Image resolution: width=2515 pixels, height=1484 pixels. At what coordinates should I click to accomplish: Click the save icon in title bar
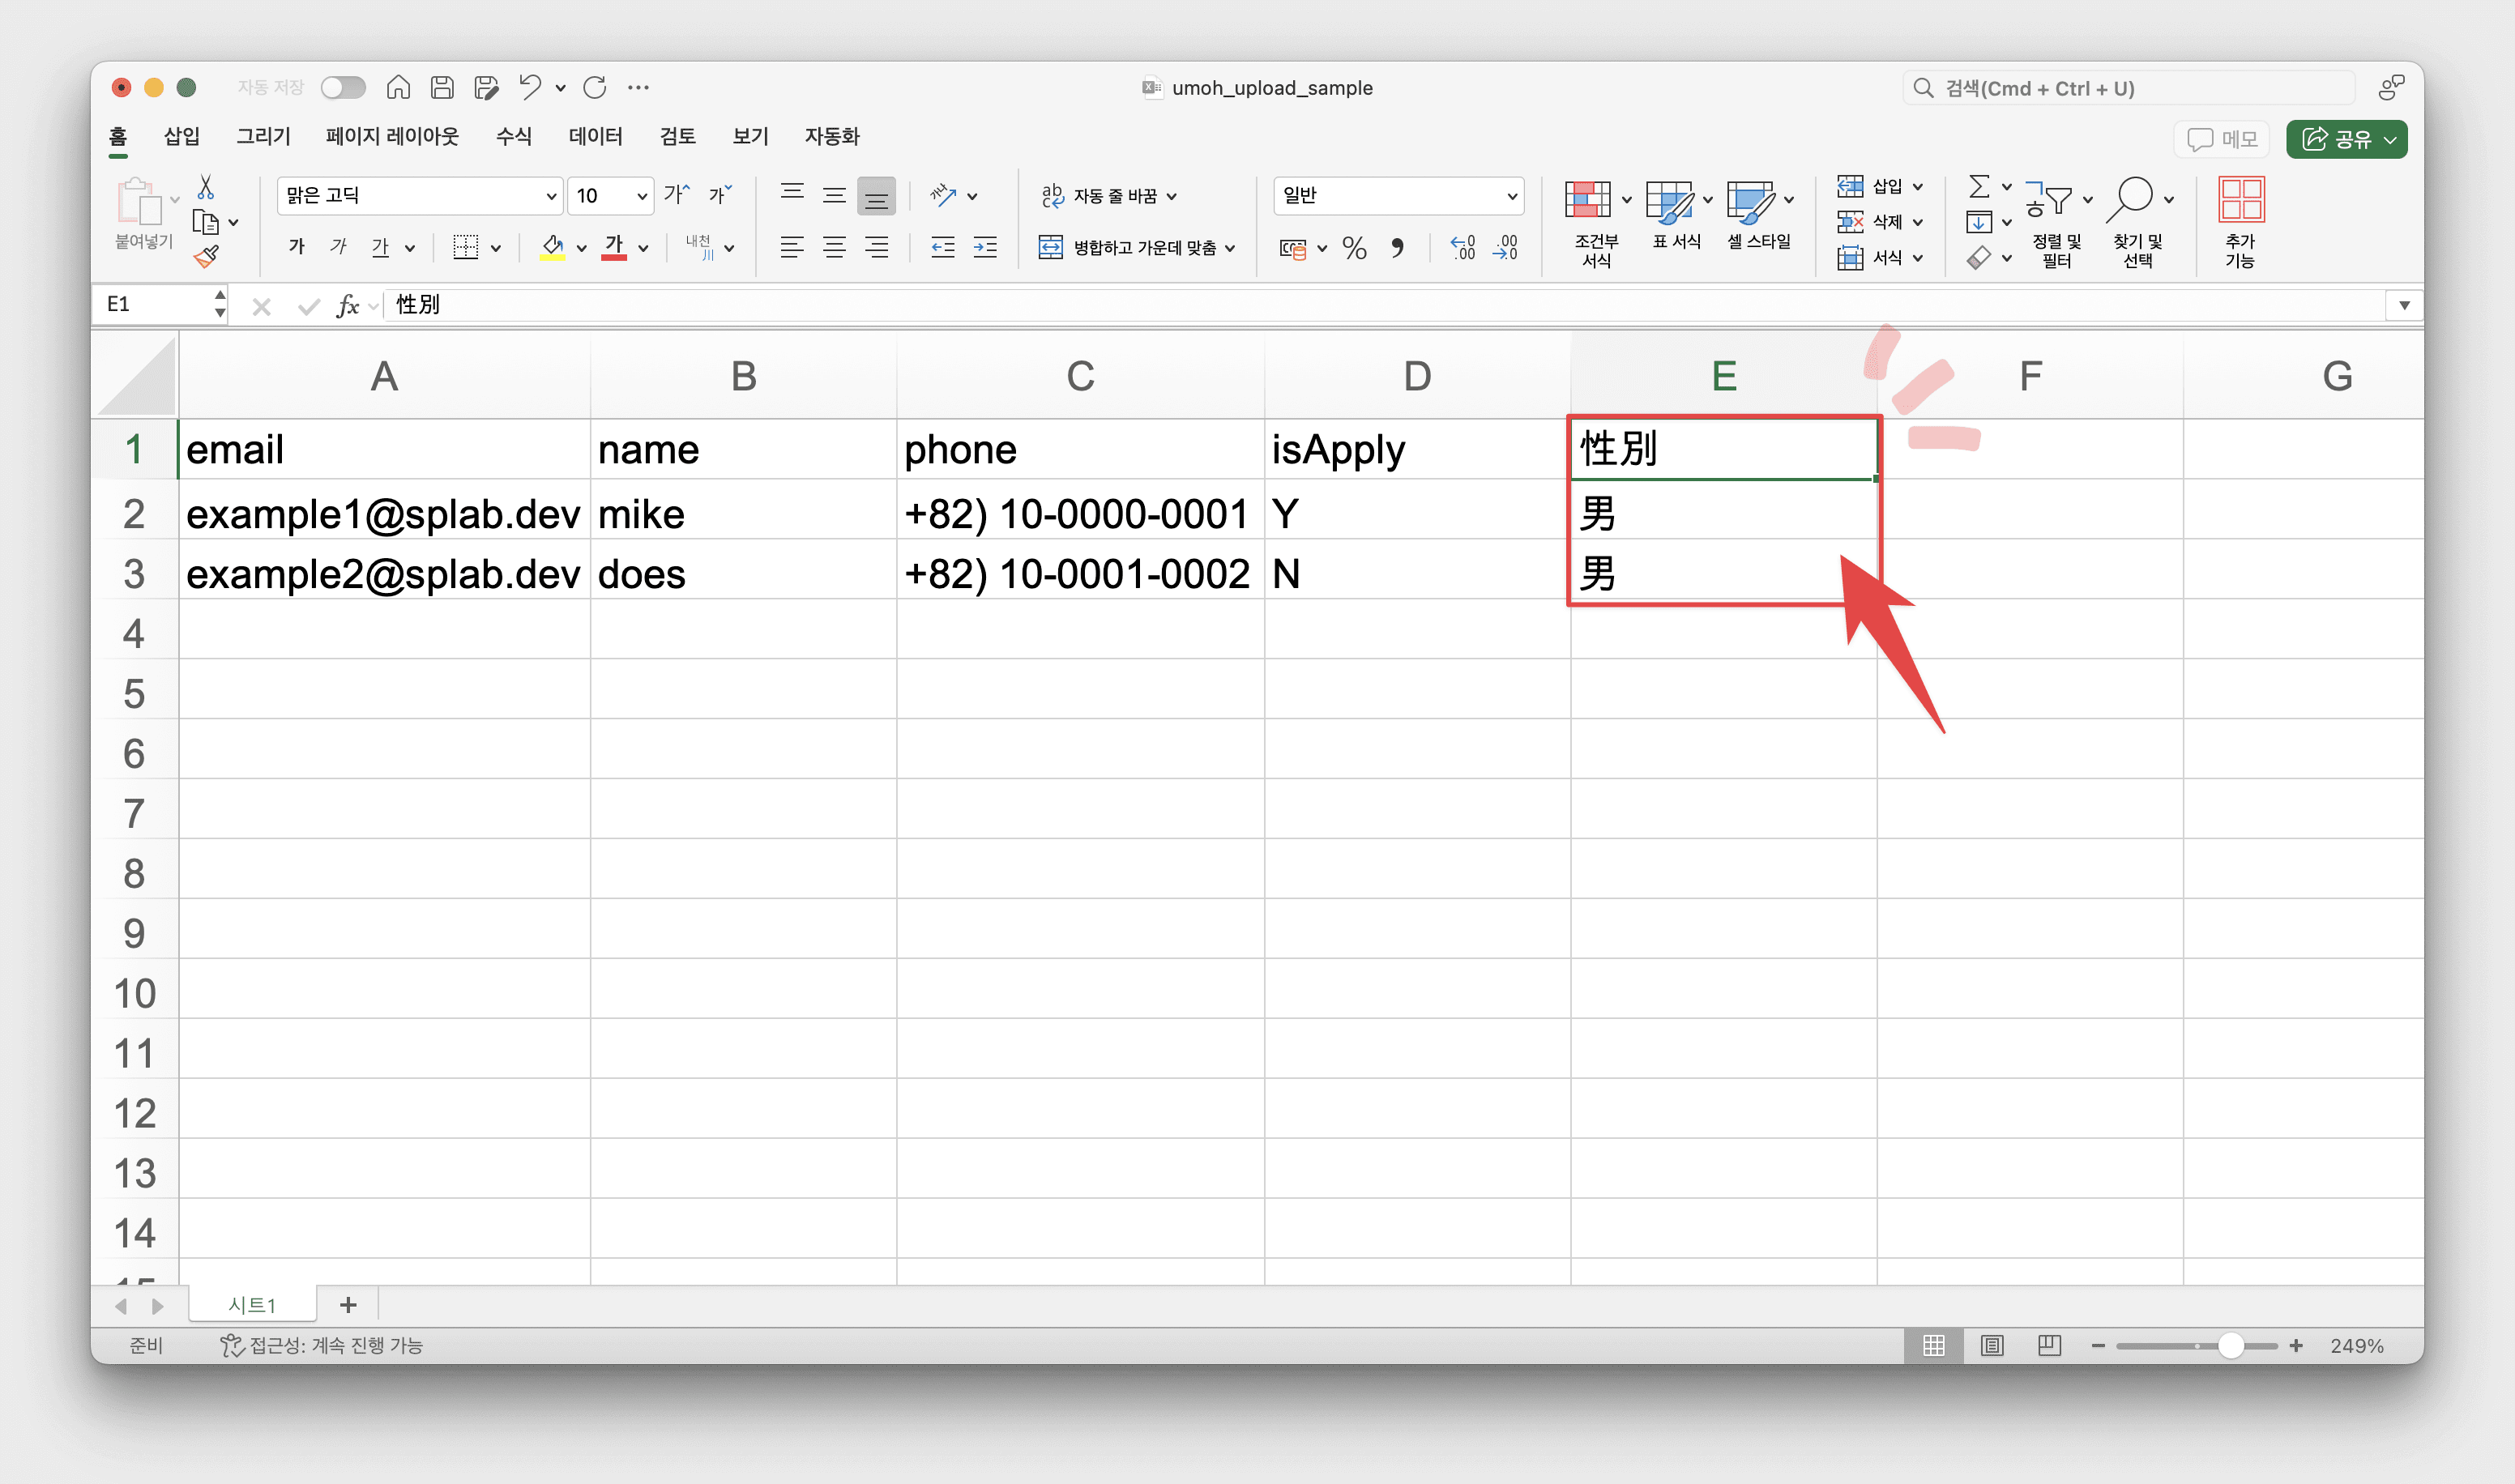[442, 88]
